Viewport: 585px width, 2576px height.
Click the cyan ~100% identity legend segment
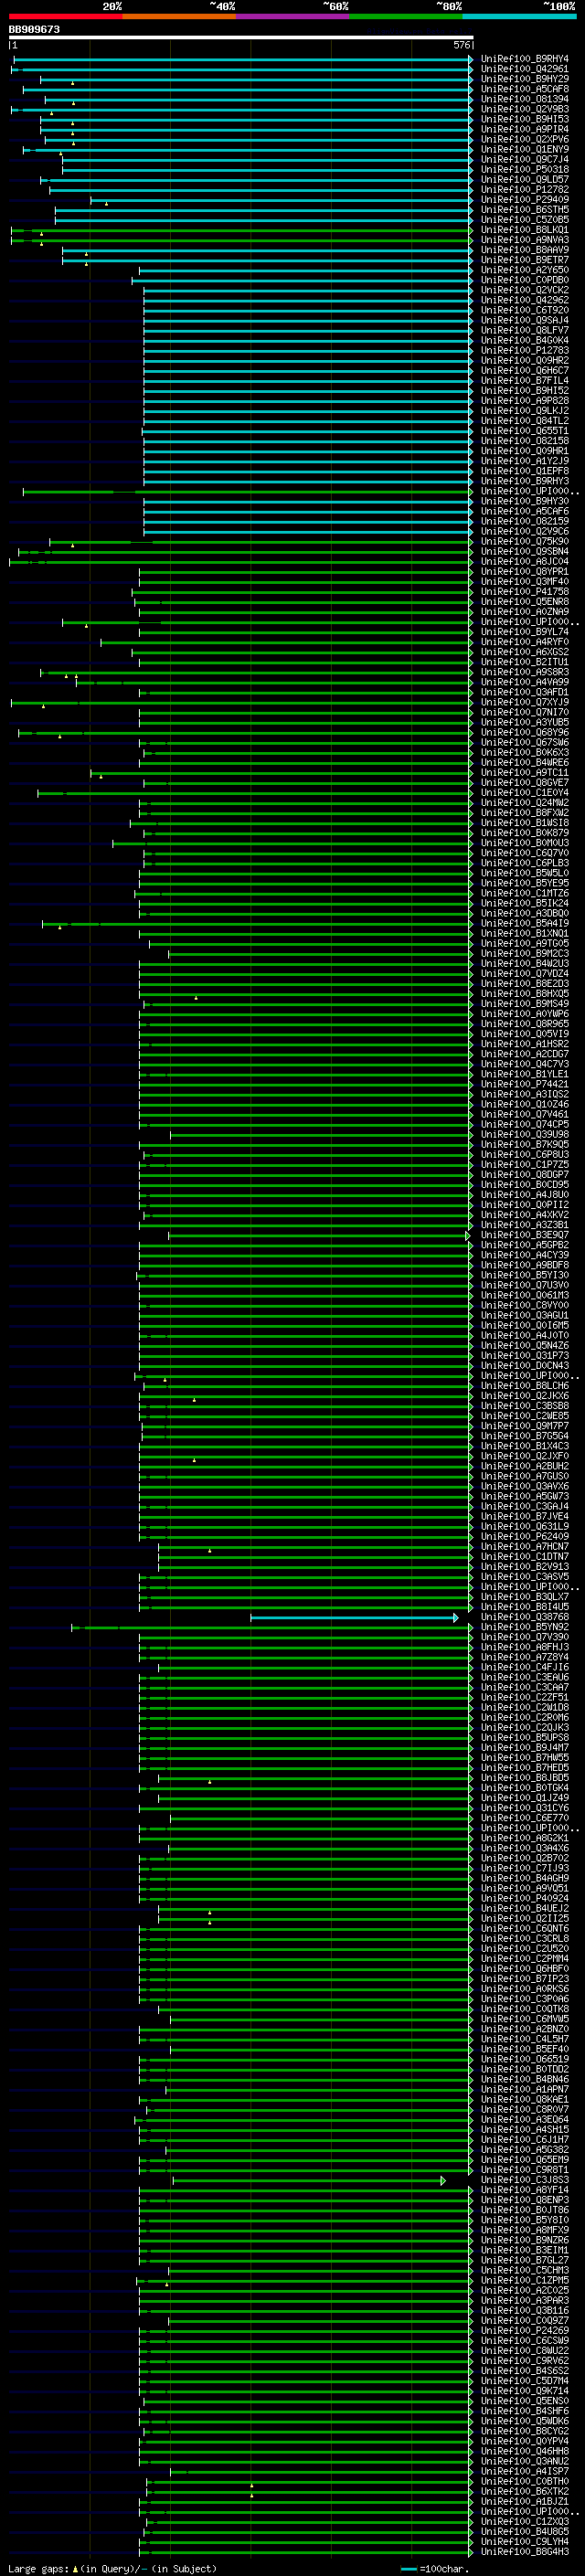click(x=519, y=16)
